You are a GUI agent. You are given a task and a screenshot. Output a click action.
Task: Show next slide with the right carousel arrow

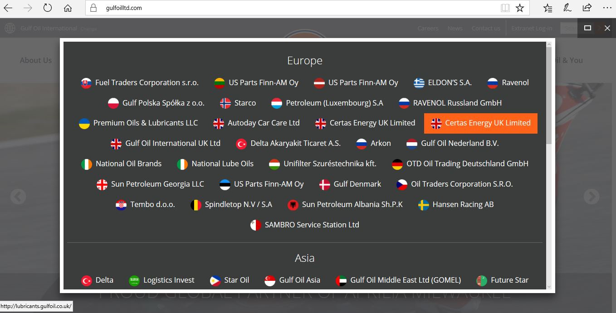point(592,197)
